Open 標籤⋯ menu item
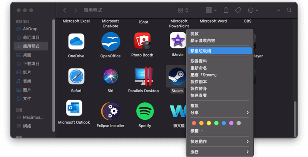 (219, 131)
